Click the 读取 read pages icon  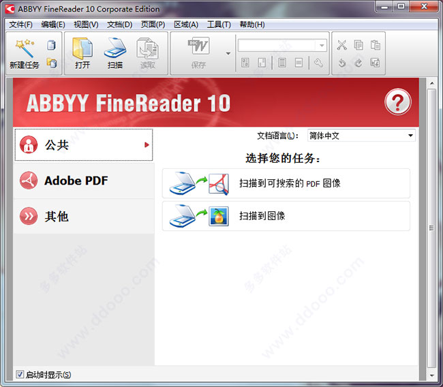click(147, 48)
